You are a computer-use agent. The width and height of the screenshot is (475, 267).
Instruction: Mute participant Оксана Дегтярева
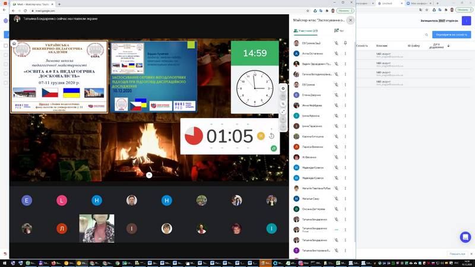[x=336, y=209]
